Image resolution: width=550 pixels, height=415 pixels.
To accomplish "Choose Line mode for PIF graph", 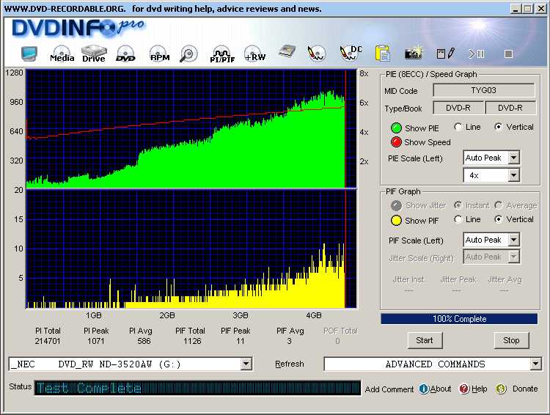I will (458, 219).
